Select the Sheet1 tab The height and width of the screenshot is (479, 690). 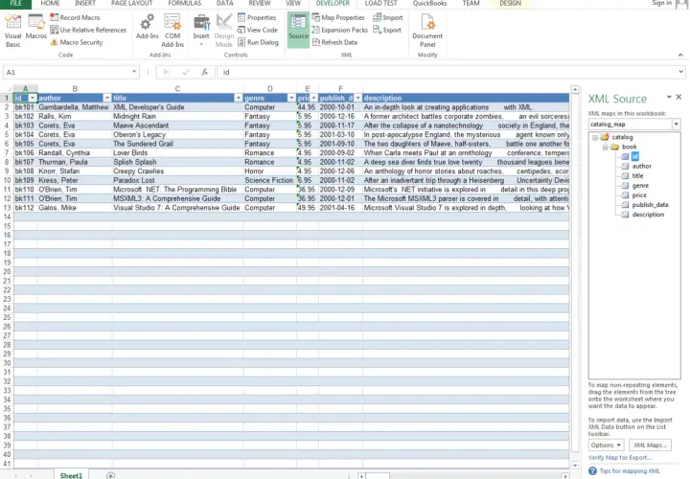71,475
